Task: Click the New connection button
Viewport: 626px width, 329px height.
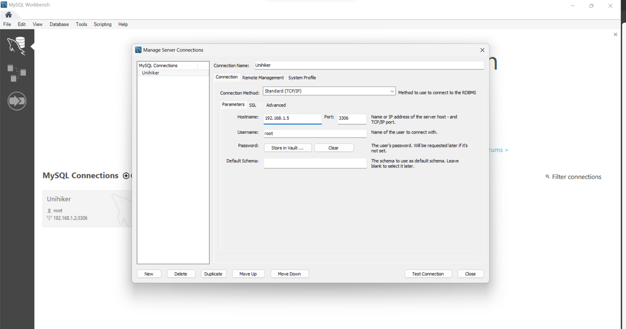Action: tap(149, 274)
